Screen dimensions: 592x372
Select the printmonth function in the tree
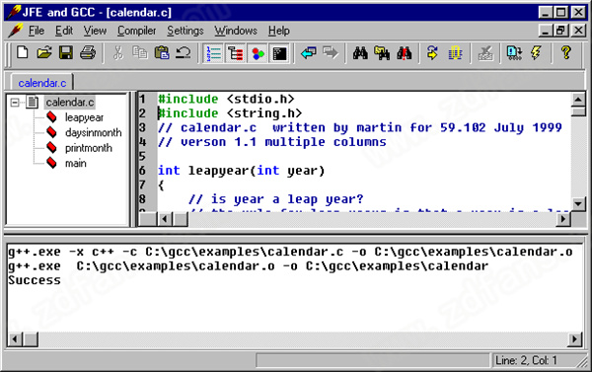click(89, 148)
